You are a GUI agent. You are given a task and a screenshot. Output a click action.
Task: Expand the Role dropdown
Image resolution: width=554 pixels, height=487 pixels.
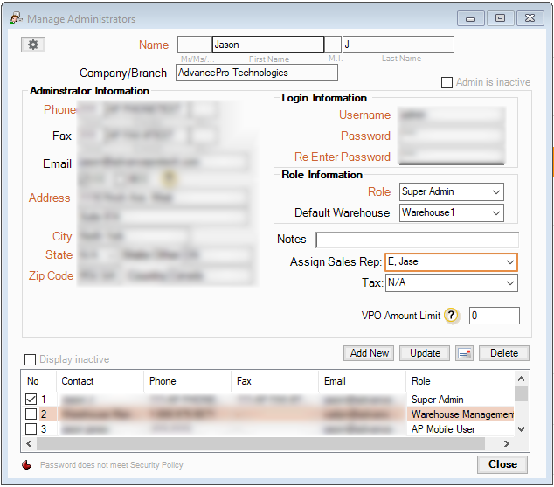pos(496,191)
